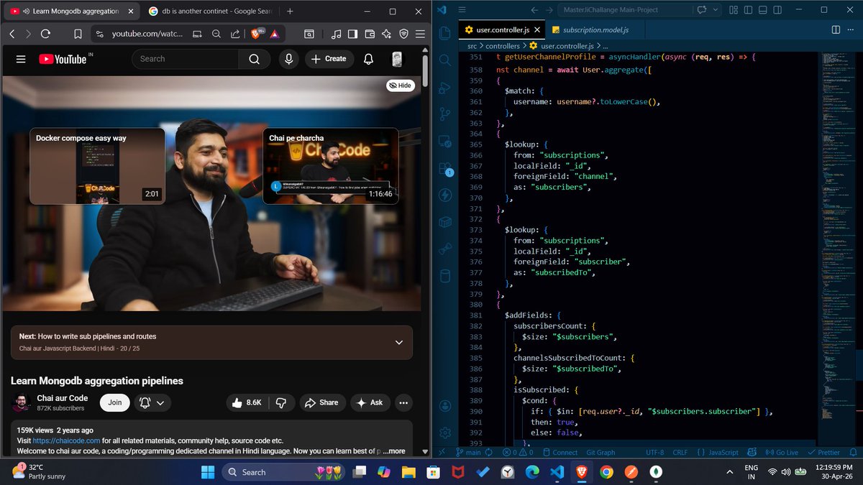Click Connect in the status bar
Viewport: 863px width, 485px height.
559,453
